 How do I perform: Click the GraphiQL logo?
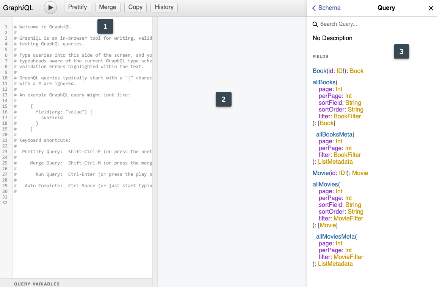(18, 8)
